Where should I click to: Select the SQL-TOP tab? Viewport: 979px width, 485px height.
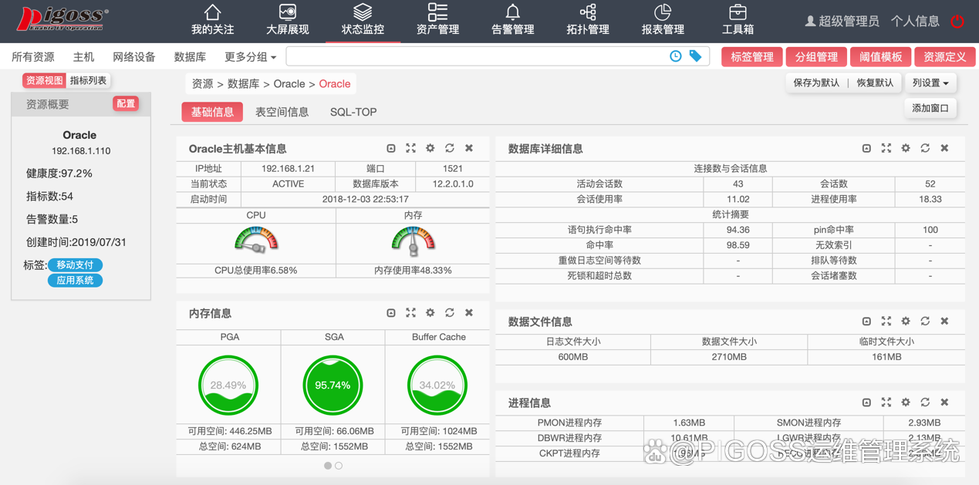point(353,112)
